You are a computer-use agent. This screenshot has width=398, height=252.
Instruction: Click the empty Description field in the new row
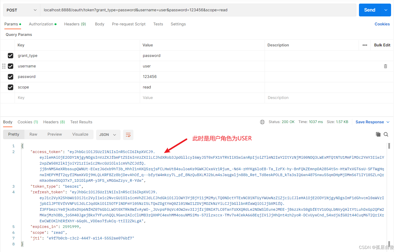329,98
